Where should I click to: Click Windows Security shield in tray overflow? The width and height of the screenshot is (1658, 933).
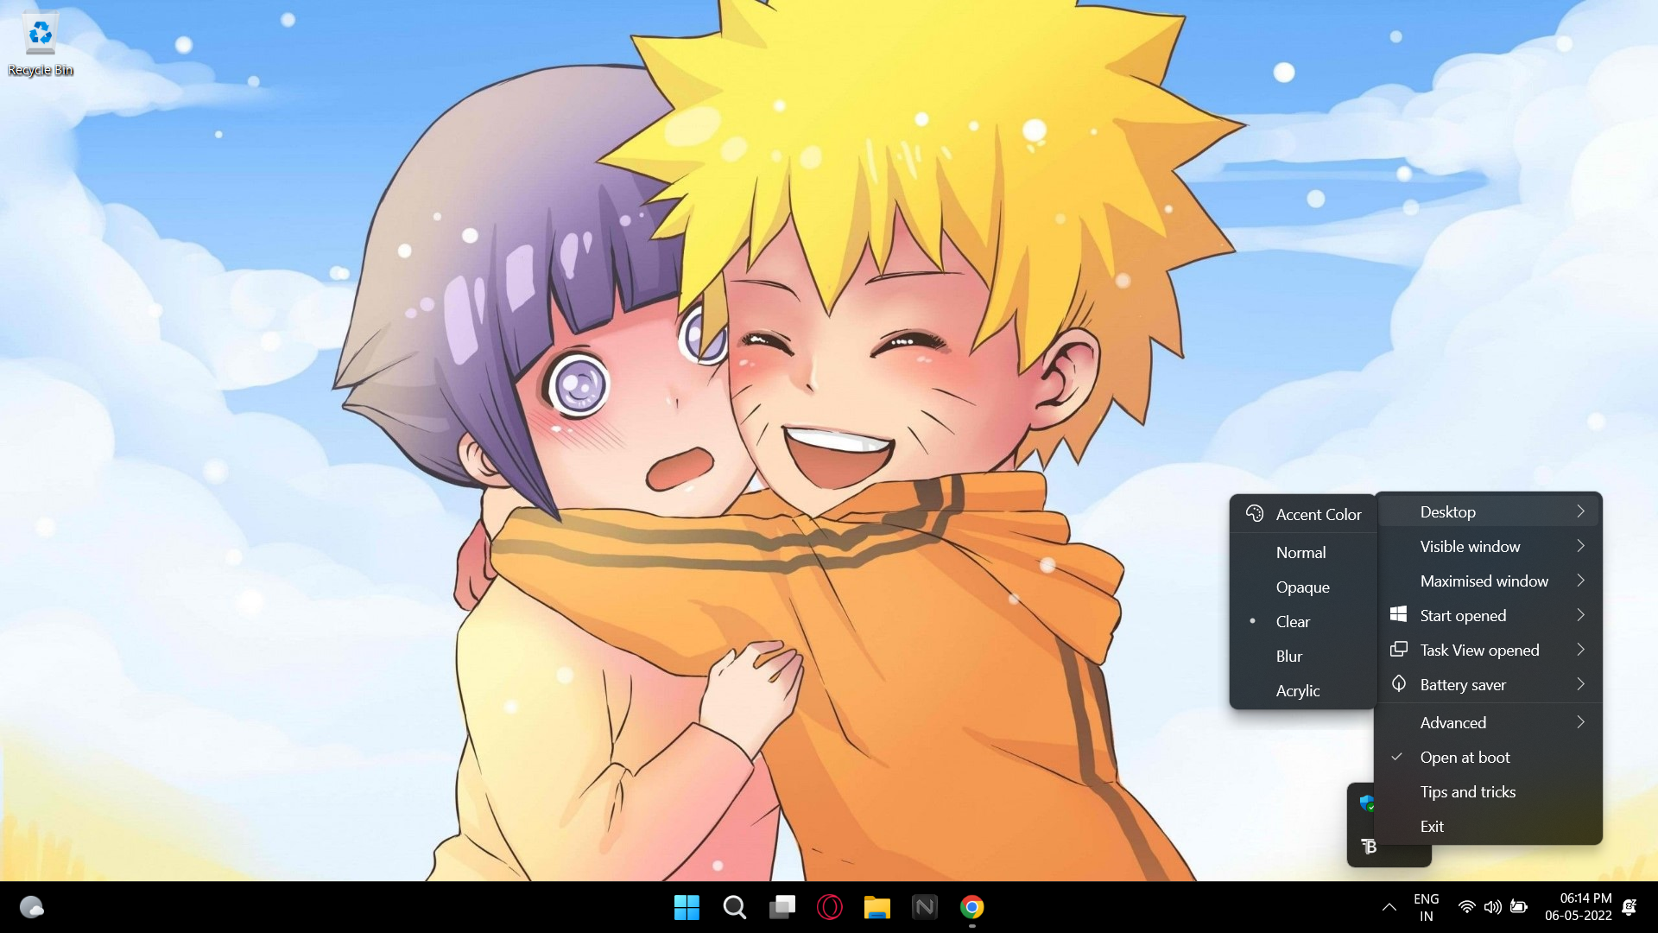[x=1368, y=803]
